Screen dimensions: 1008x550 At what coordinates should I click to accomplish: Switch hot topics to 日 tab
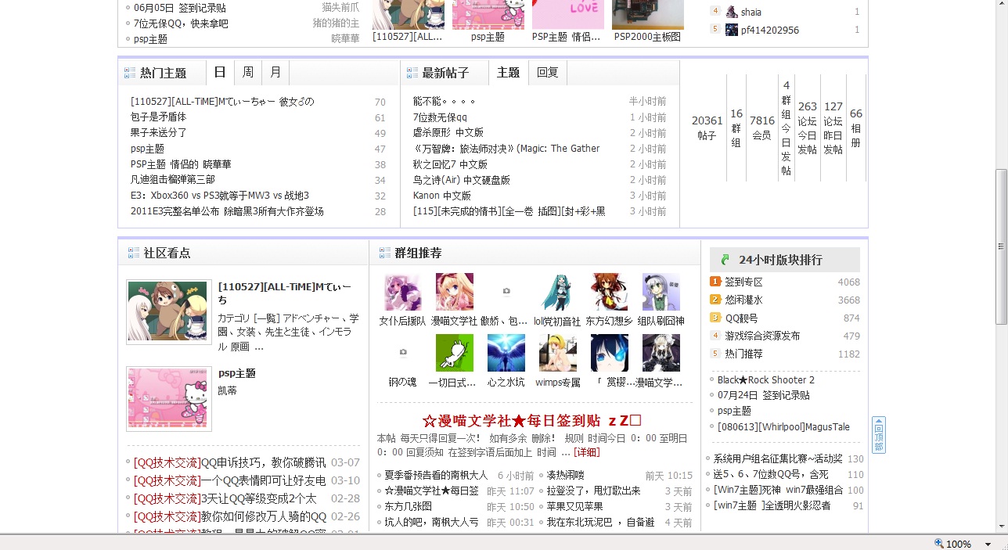pyautogui.click(x=220, y=73)
